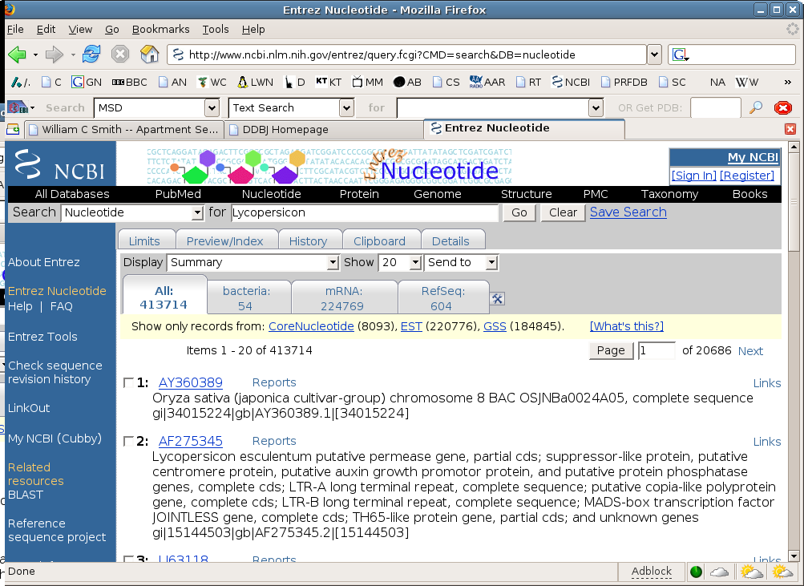Image resolution: width=804 pixels, height=586 pixels.
Task: Click the Clear button
Action: click(x=563, y=212)
